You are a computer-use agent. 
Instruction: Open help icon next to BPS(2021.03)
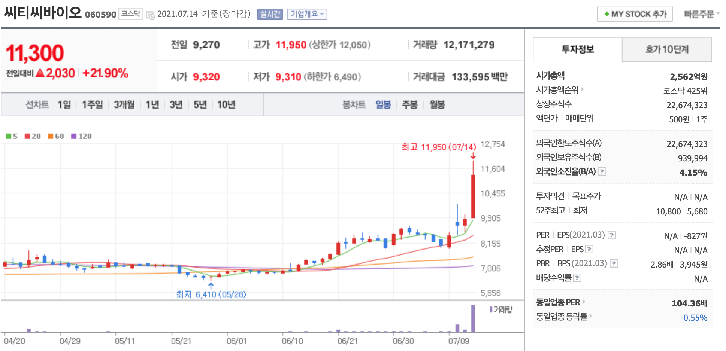(614, 263)
